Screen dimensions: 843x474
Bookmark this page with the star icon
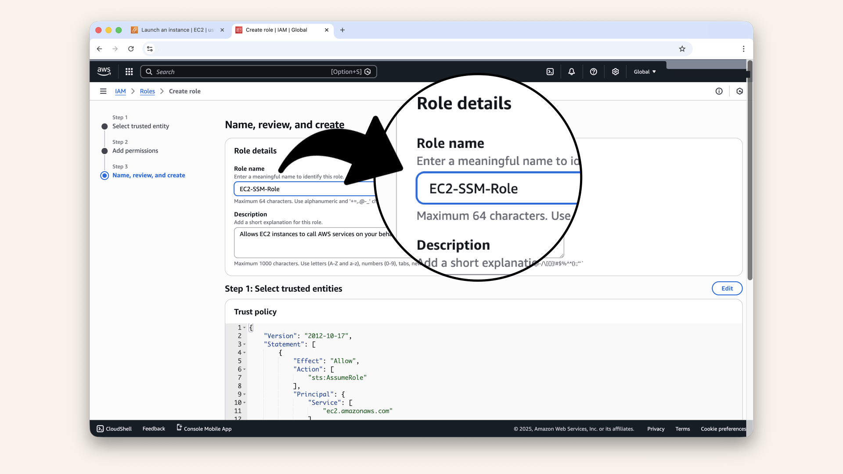click(682, 49)
